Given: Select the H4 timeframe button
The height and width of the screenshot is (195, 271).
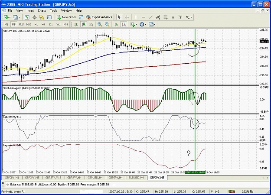Looking at the screenshot, I should click(43, 24).
